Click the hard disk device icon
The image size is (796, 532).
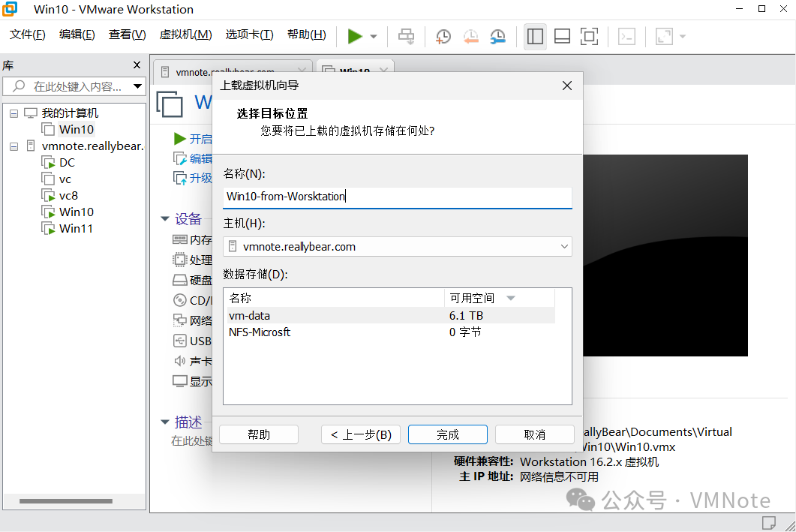click(x=180, y=280)
